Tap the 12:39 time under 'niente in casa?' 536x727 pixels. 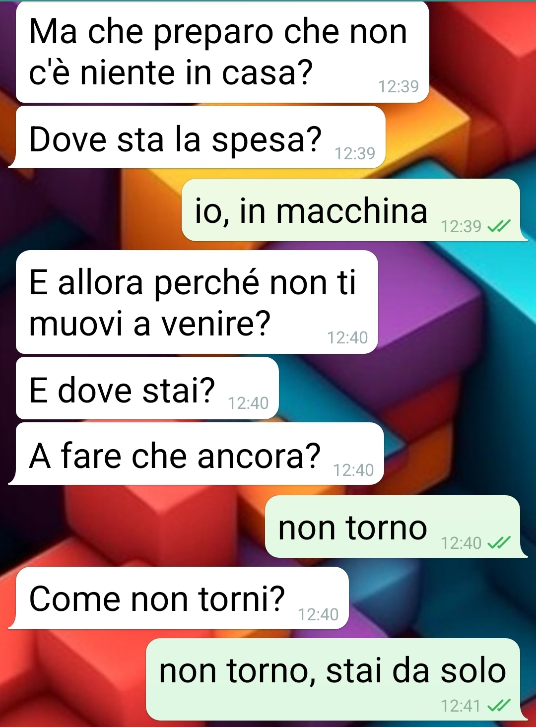click(399, 87)
